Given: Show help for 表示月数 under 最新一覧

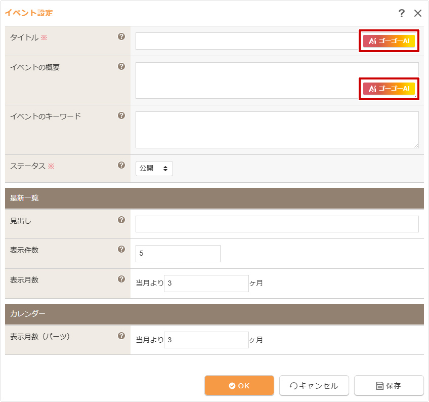Looking at the screenshot, I should [121, 279].
